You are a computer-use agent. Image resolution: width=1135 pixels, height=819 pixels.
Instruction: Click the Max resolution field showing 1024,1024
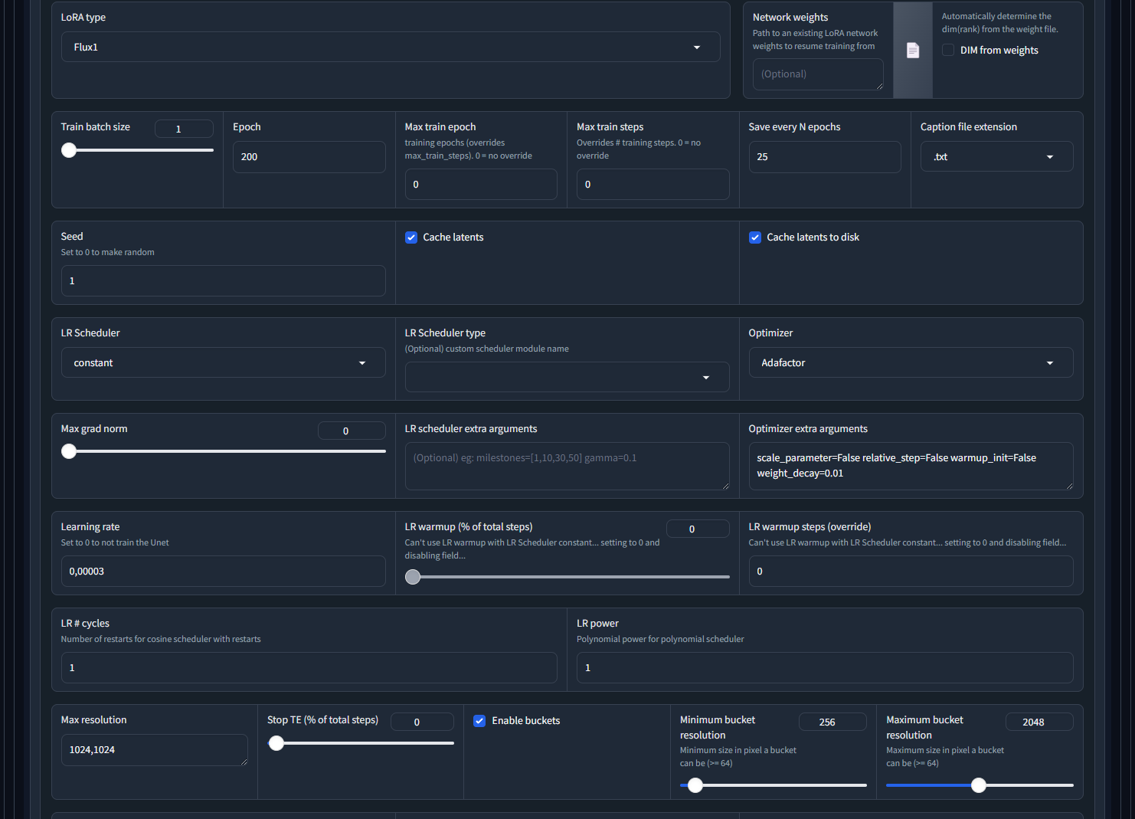point(155,750)
